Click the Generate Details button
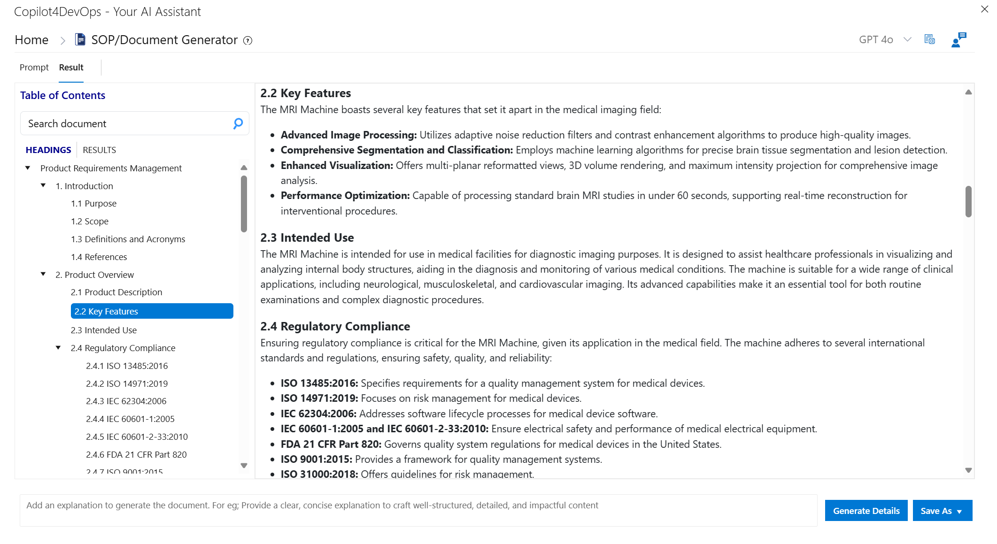 point(866,511)
